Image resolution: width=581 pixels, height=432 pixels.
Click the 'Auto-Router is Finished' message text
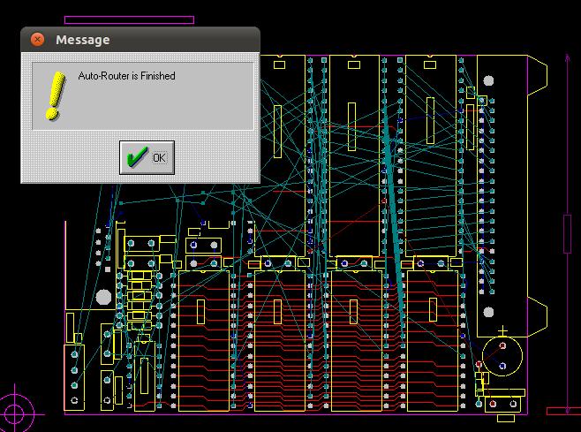click(x=126, y=77)
